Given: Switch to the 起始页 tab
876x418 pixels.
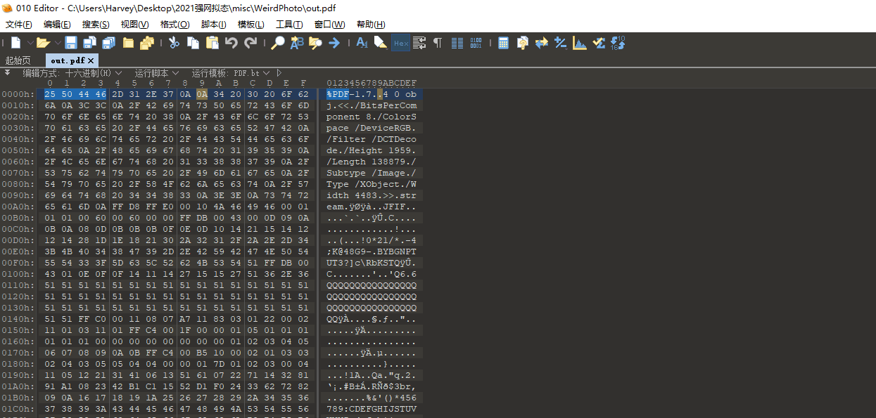Looking at the screenshot, I should click(x=18, y=60).
